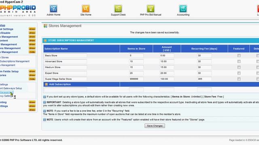The height and width of the screenshot is (145, 259).
Task: Open the Admin Home icon
Action: tap(53, 8)
